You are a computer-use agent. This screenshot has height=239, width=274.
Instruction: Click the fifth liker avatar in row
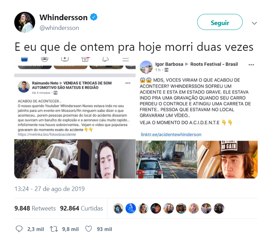point(168,208)
